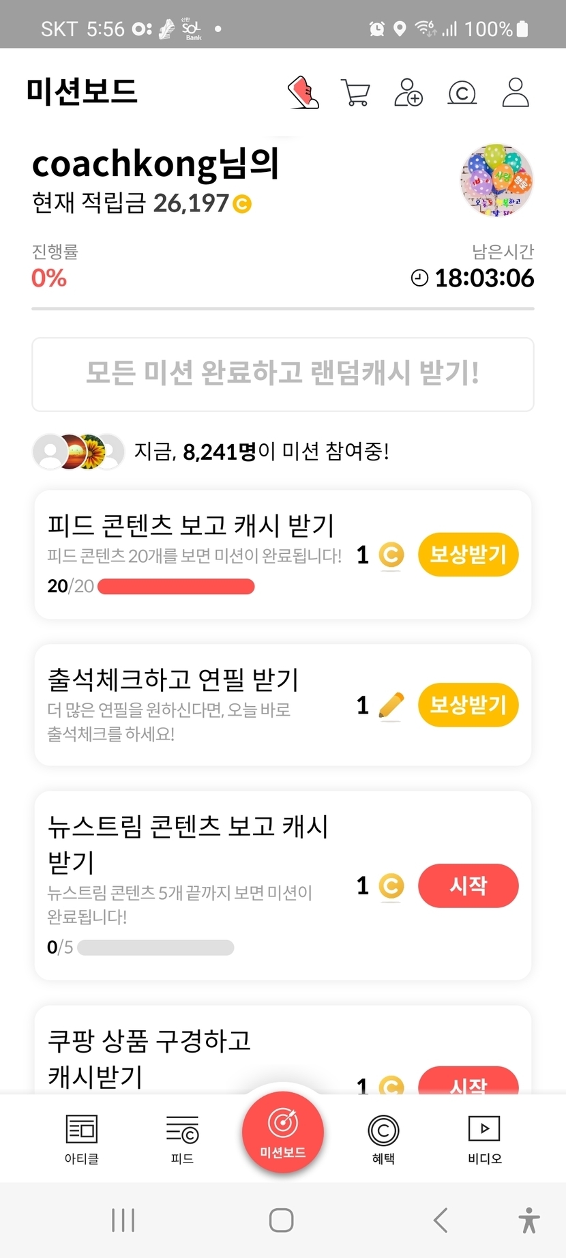This screenshot has width=566, height=1258.
Task: Go to the 비디오 tab
Action: [484, 1139]
